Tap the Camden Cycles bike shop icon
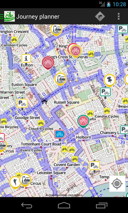 point(14,39)
